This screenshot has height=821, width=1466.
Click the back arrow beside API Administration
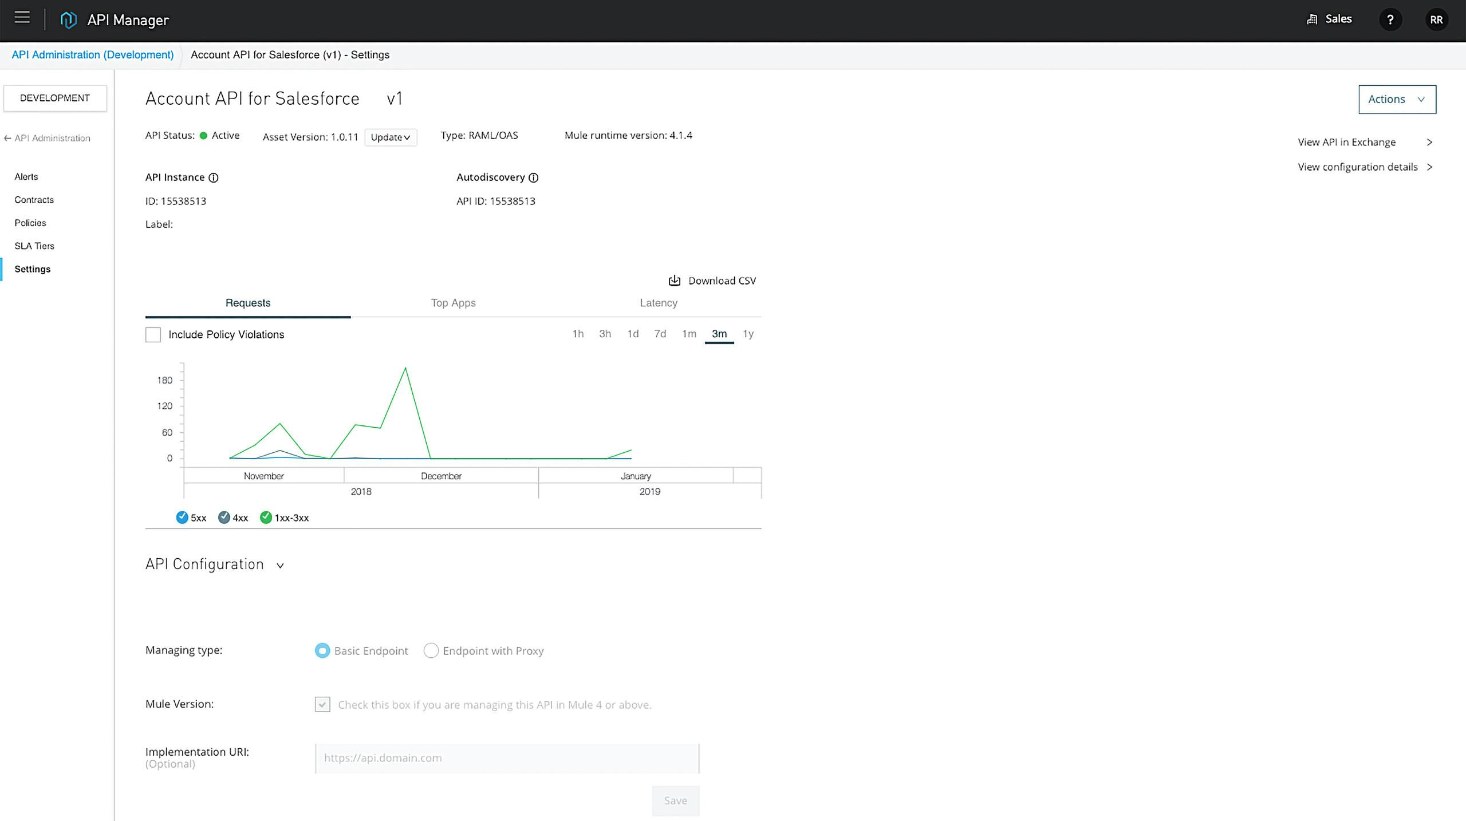[7, 139]
